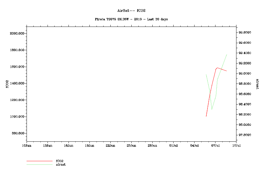Viewport: 263px width, 186px height.
Task: Click the rotated fCO2 left axis title
Action: tap(6, 83)
